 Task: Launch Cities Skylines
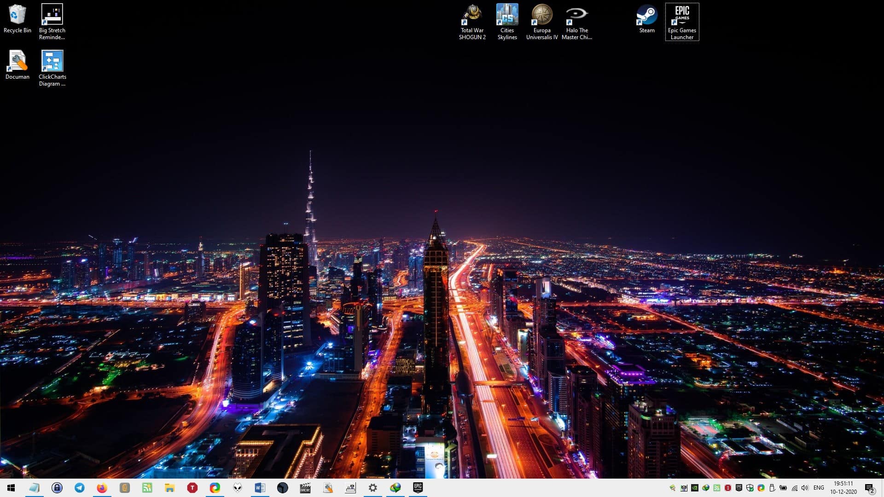[507, 21]
